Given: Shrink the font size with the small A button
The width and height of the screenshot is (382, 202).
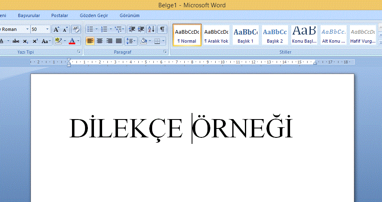Looking at the screenshot, I should [65, 29].
